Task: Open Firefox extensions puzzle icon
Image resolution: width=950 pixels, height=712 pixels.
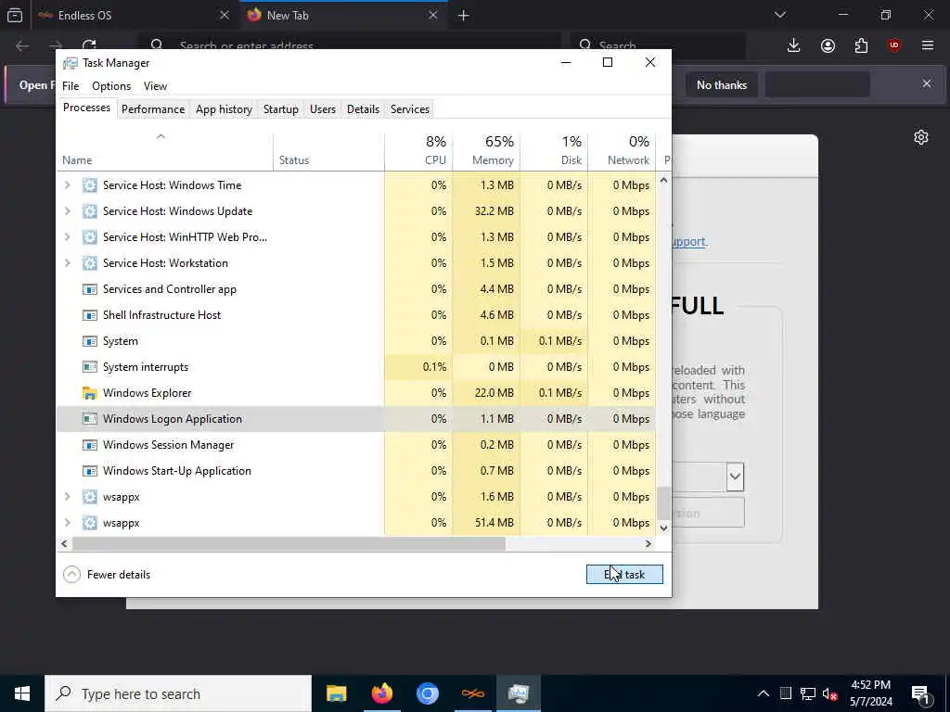Action: [x=861, y=45]
